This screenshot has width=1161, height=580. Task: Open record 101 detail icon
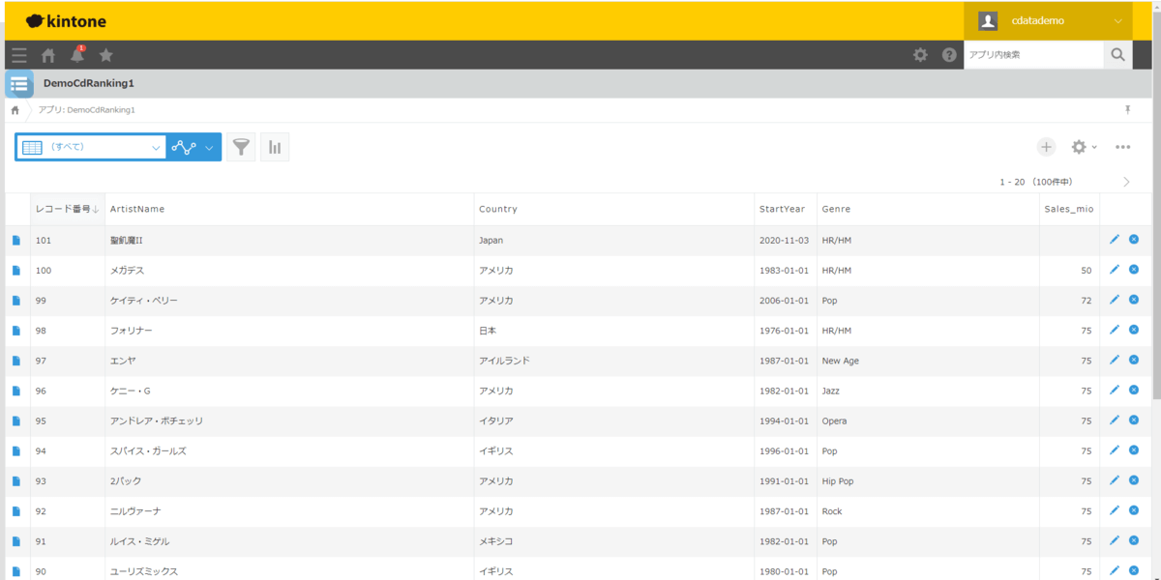click(16, 241)
